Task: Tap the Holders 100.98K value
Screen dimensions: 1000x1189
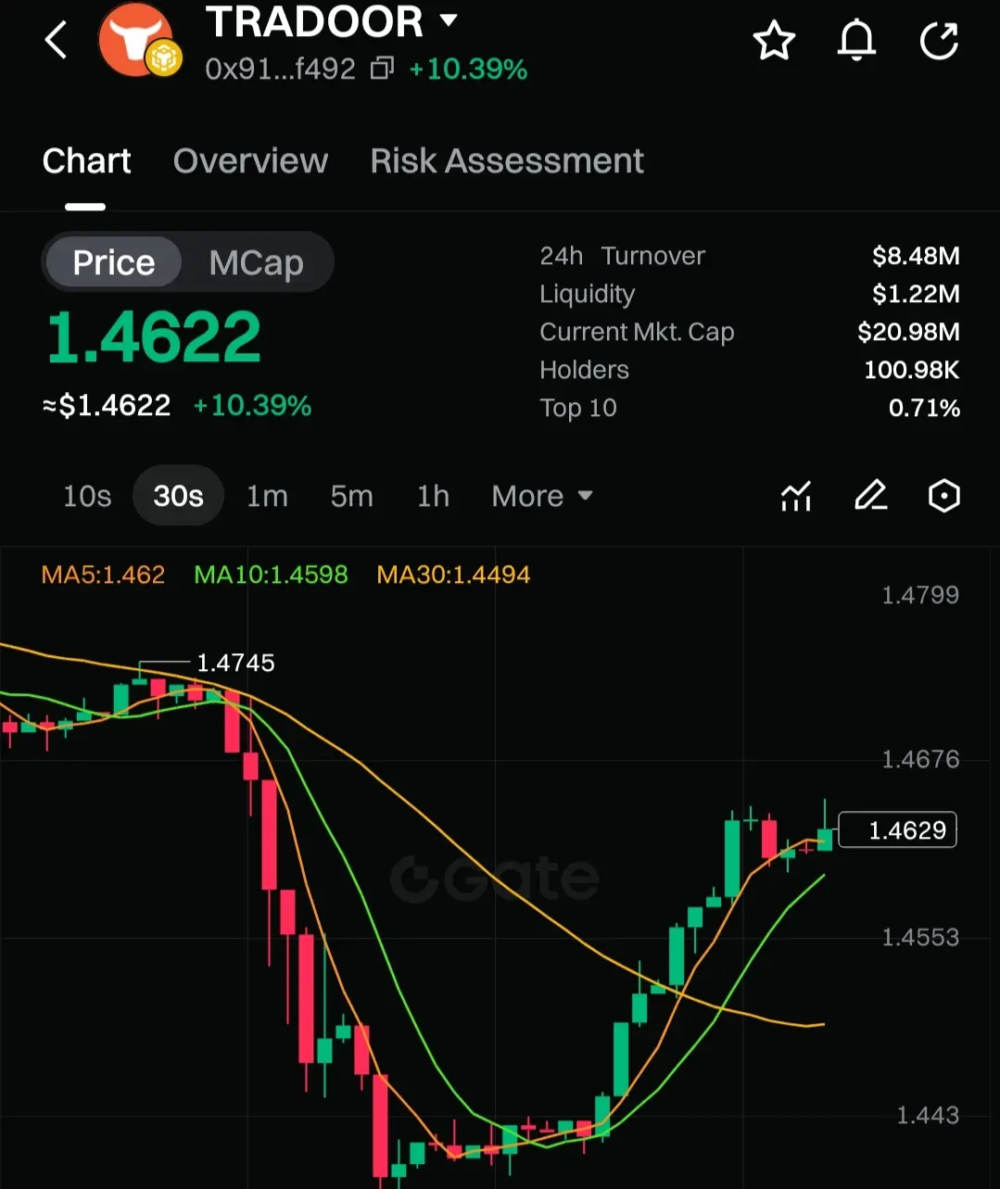Action: point(912,370)
